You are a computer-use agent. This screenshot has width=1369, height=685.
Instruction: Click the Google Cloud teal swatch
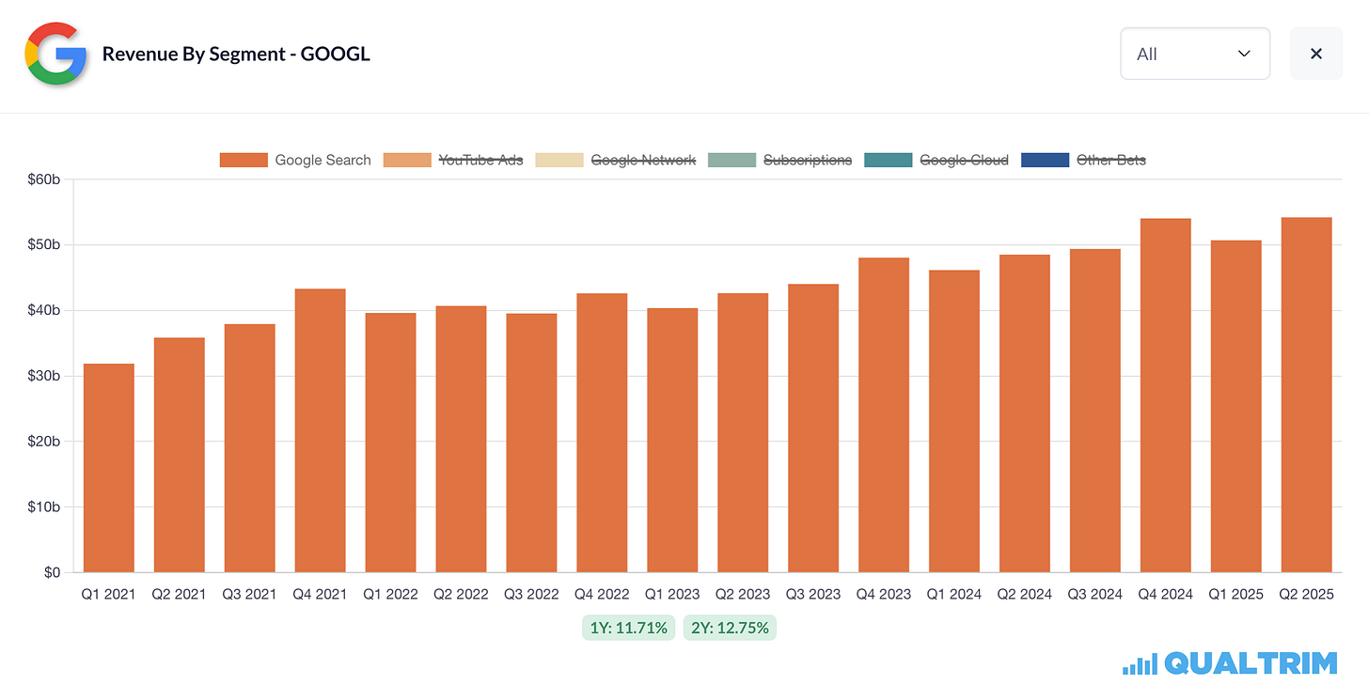[888, 161]
